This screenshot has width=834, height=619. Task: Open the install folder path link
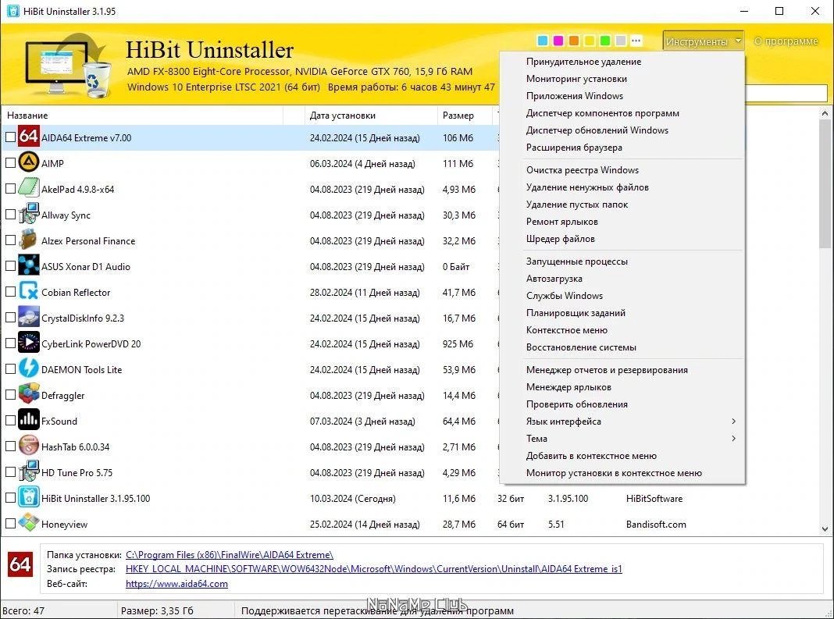pos(230,555)
